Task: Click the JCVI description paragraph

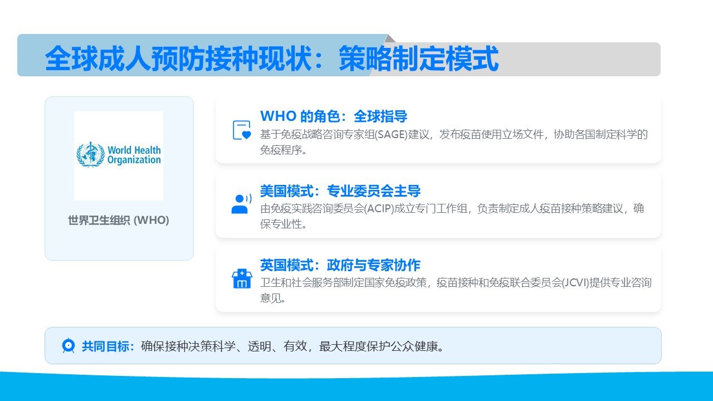Action: click(x=455, y=290)
